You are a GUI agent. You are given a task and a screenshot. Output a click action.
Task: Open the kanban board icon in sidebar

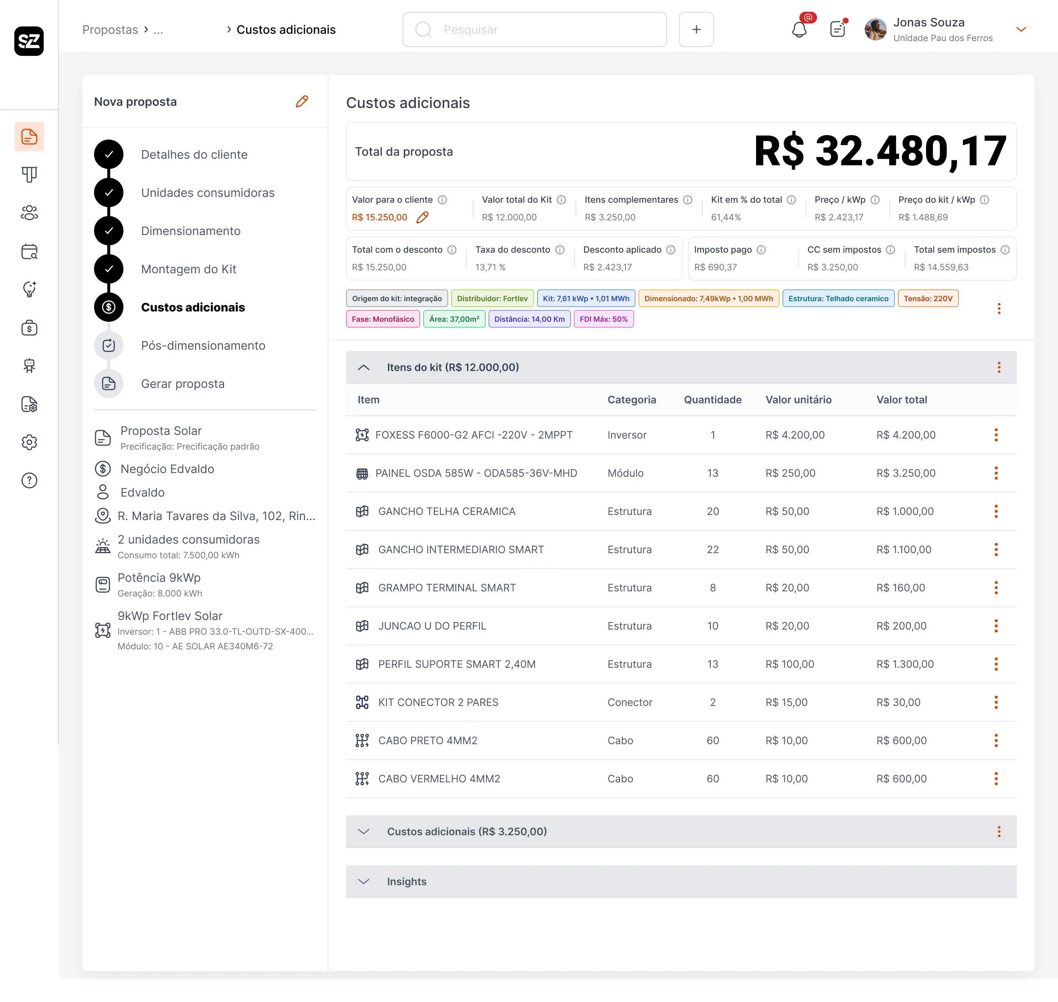pyautogui.click(x=29, y=175)
